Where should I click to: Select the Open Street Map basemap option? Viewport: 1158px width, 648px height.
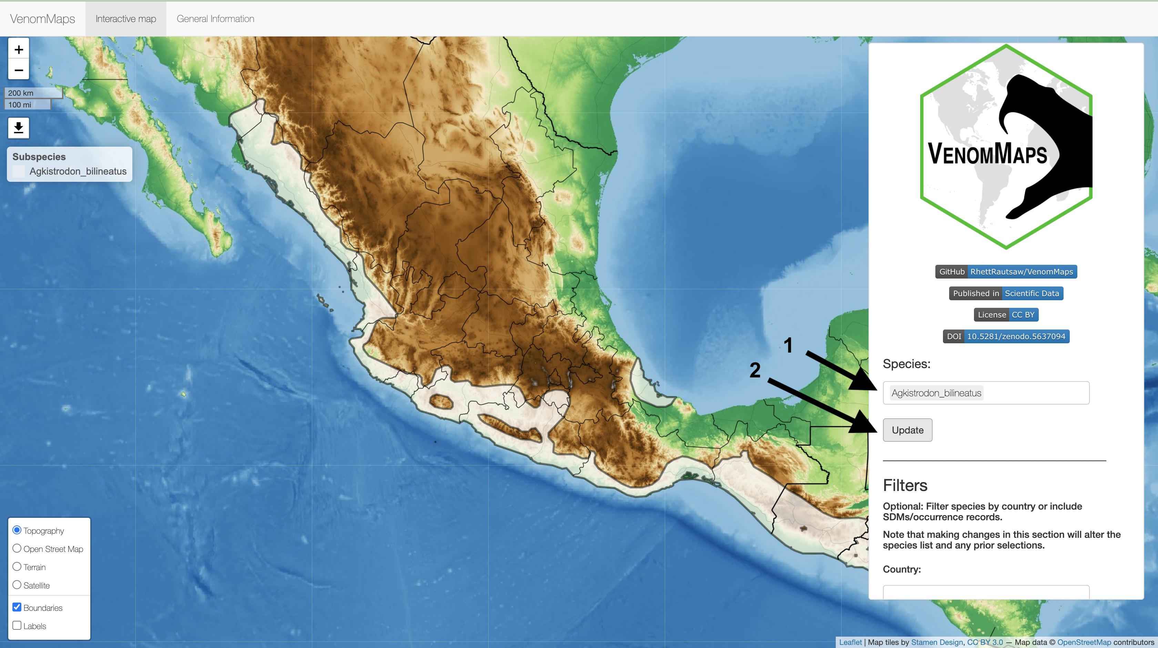[x=17, y=548]
